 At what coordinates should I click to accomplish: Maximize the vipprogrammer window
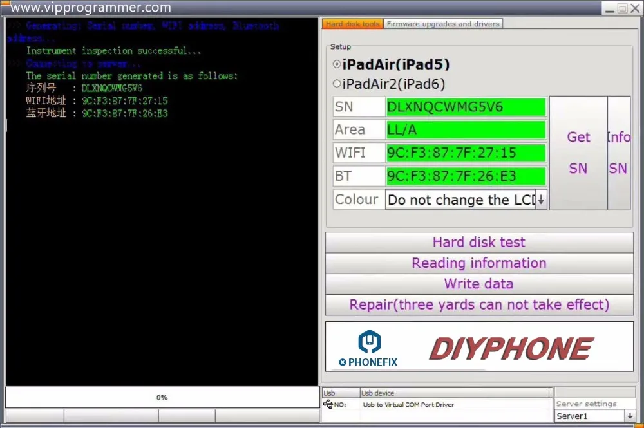coord(623,8)
